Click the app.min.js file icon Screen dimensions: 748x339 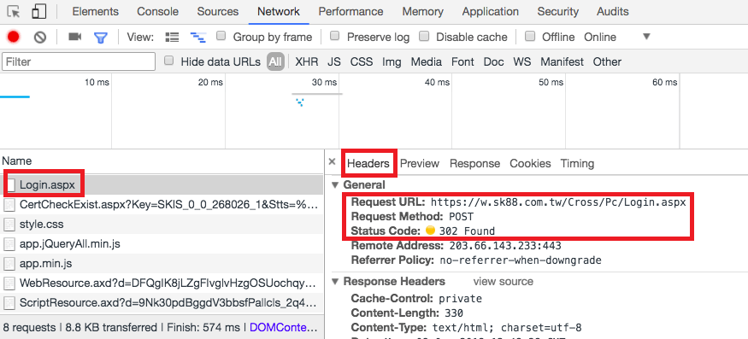[x=9, y=263]
